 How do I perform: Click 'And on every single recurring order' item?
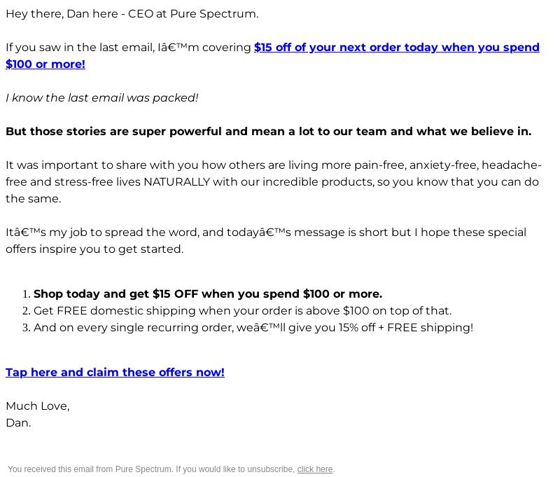coord(253,327)
